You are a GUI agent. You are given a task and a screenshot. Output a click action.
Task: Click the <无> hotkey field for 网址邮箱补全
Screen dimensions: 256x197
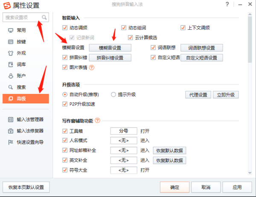click(124, 151)
